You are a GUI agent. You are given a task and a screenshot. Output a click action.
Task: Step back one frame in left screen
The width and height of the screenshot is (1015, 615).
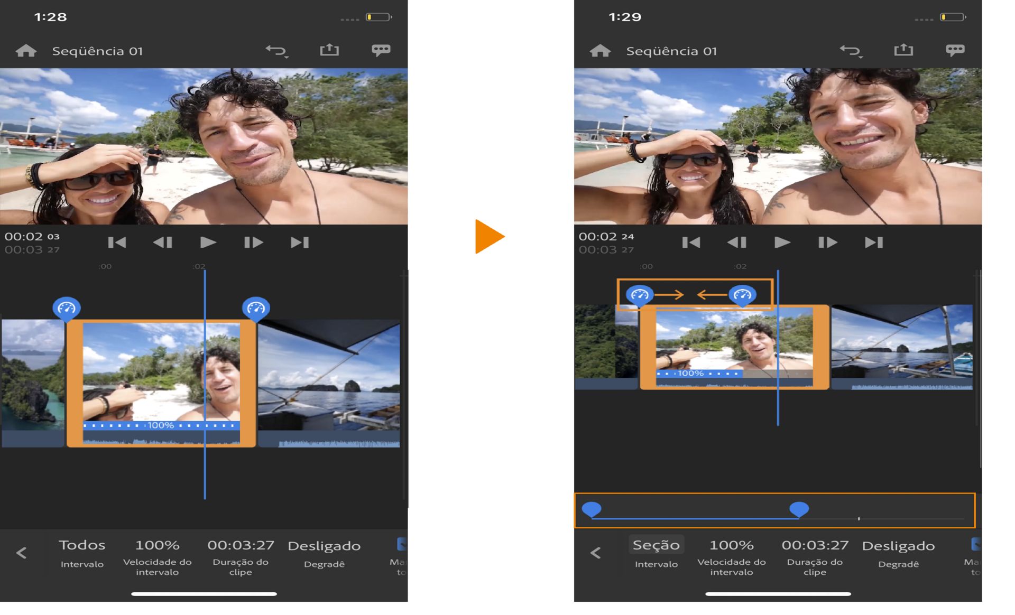163,243
